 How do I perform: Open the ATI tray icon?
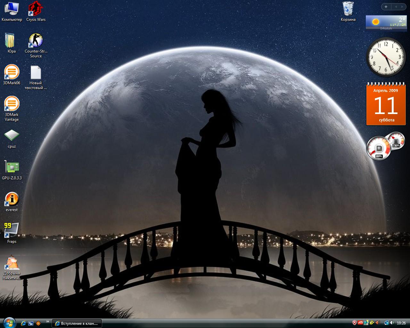[x=360, y=323]
